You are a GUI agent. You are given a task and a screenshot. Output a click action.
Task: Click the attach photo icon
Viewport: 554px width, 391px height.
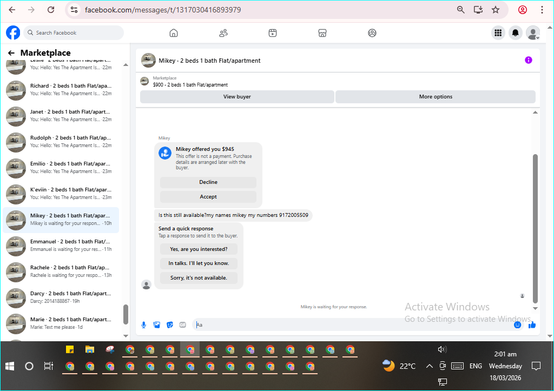pos(157,325)
